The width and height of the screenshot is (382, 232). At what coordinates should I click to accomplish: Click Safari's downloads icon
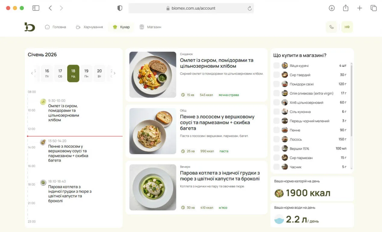click(x=331, y=8)
